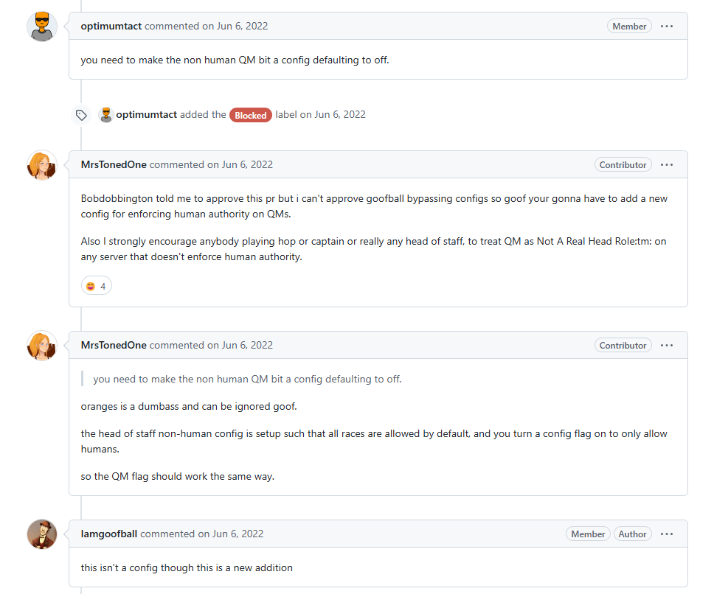Open optimumtact username in top comment header

point(111,26)
